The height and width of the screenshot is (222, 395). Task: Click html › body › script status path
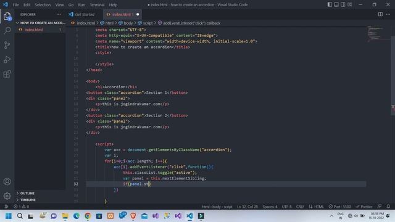(x=217, y=207)
